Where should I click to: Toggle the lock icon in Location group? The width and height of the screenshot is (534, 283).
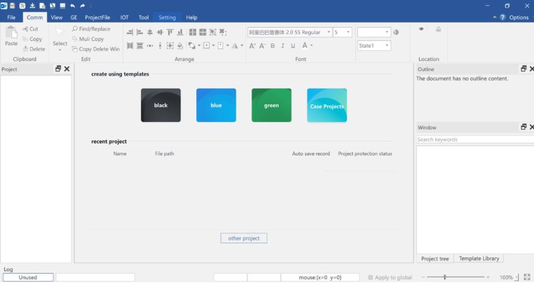438,29
